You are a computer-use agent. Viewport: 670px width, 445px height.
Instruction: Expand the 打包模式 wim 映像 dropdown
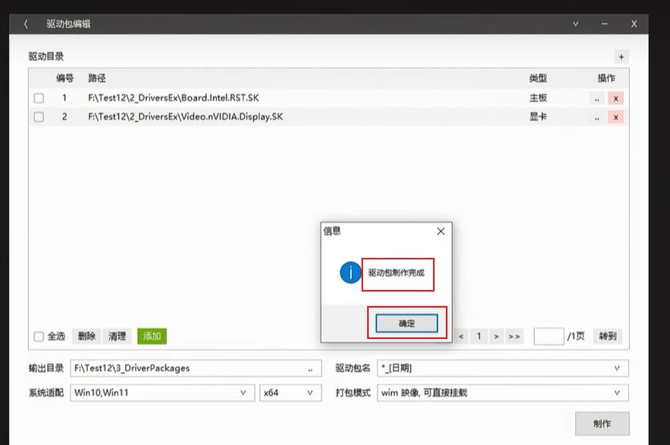(617, 393)
